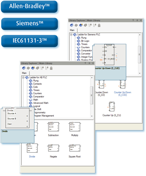This screenshot has width=146, height=176.
Task: Click blue book with star icon in AB toolbar
Action: (x=33, y=68)
